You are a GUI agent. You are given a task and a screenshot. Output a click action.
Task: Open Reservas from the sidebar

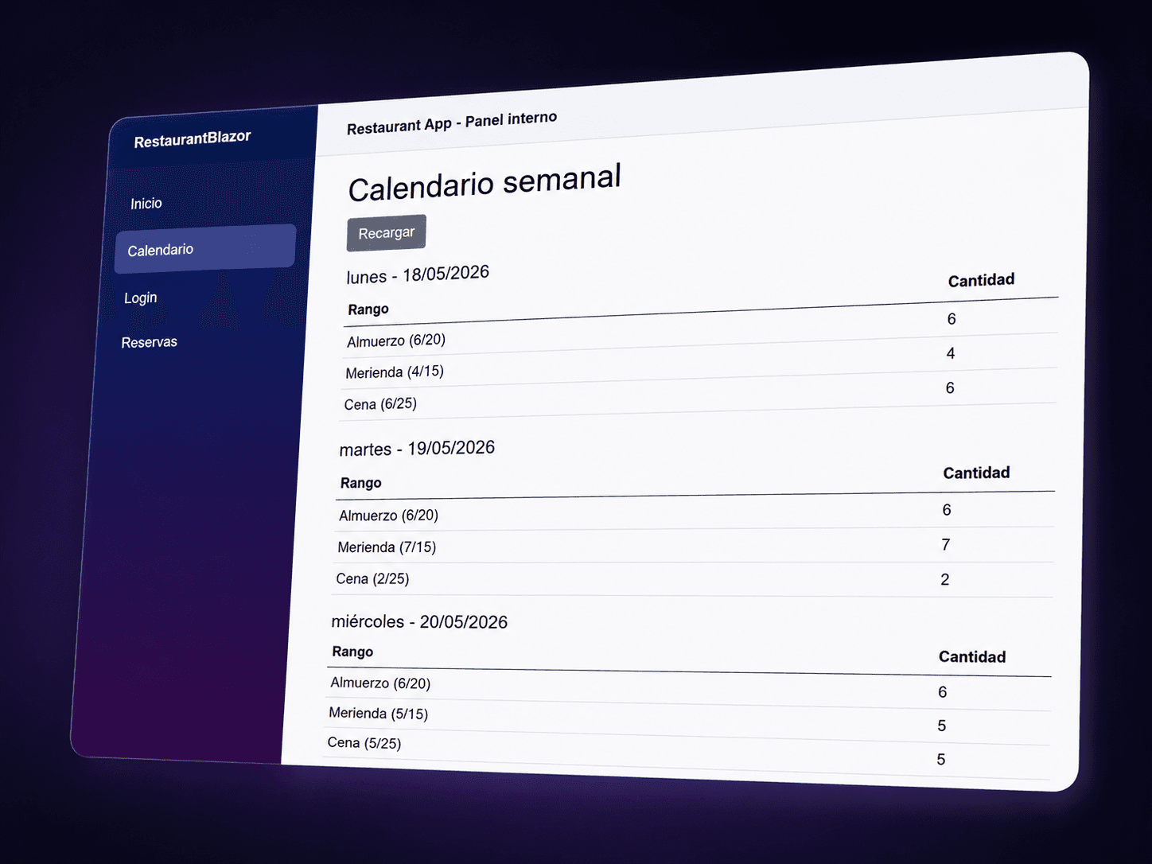150,342
